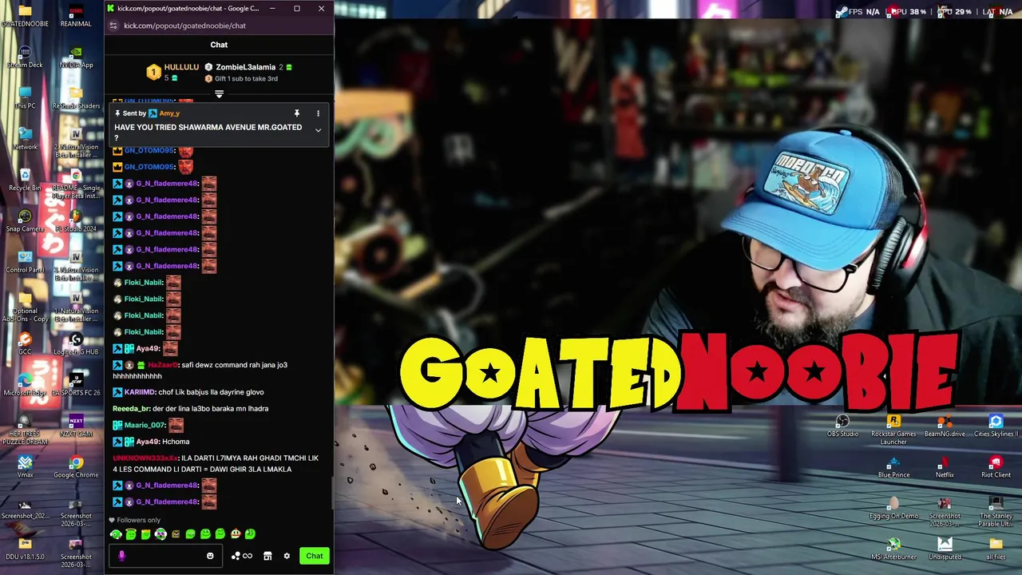Collapse the pinned message chevron
Viewport: 1022px width, 575px height.
click(x=318, y=130)
